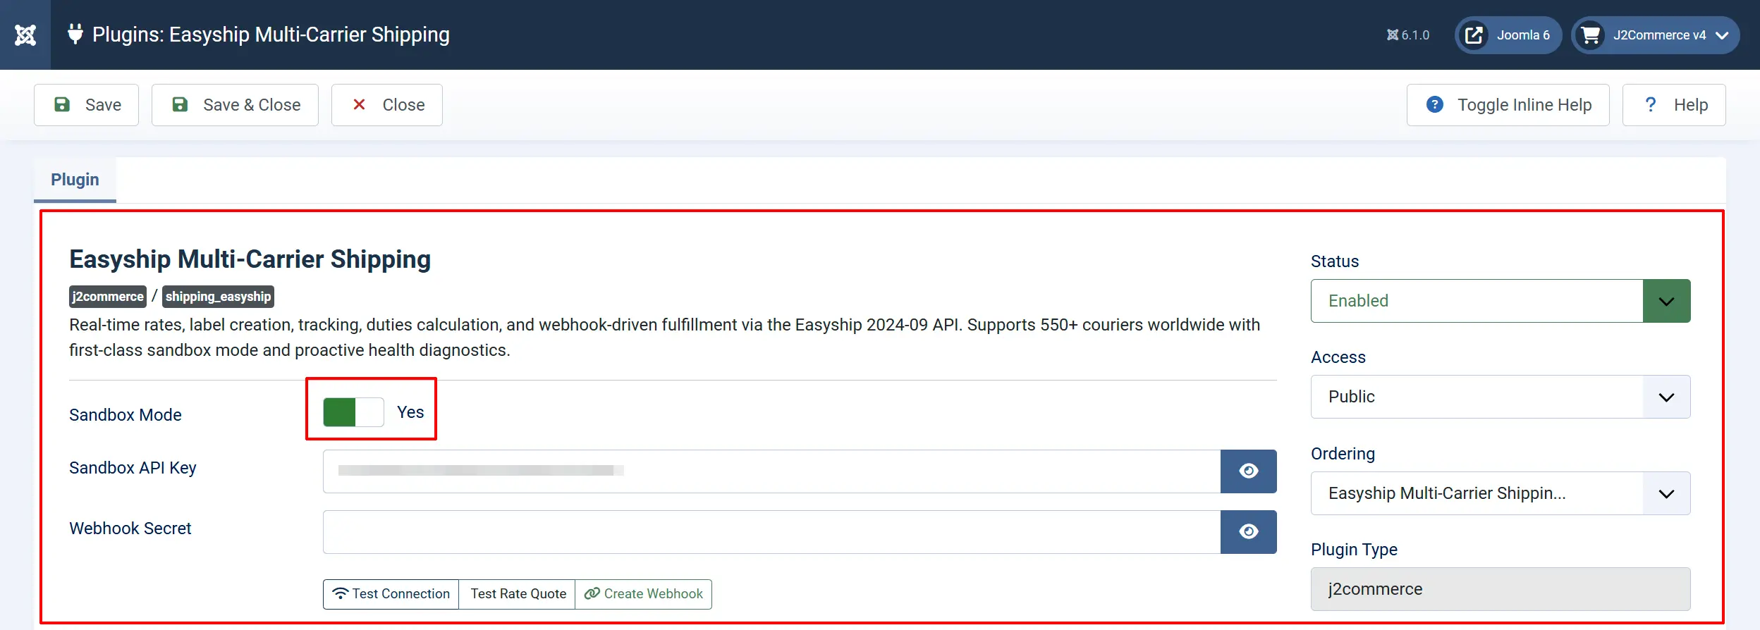Click the Save button
The image size is (1760, 630).
pyautogui.click(x=87, y=105)
